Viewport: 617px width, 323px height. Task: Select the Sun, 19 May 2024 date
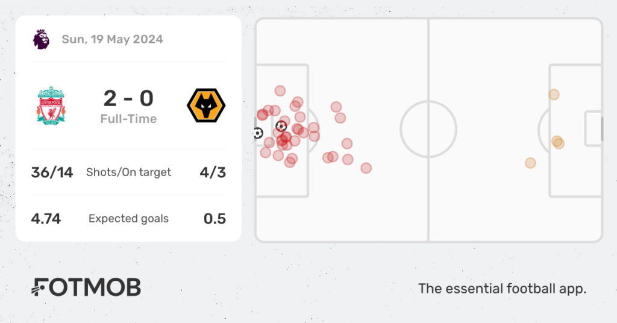pos(112,39)
